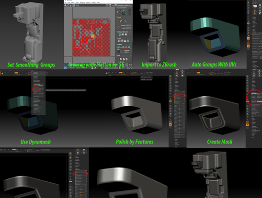Click the yellow selected UV cluster in checker map
Image resolution: width=262 pixels, height=198 pixels.
(93, 36)
